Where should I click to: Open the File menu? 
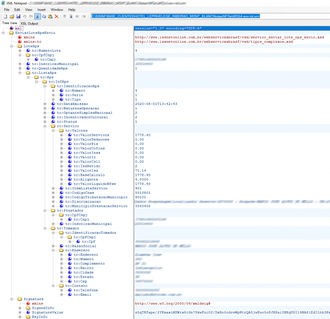(7, 10)
